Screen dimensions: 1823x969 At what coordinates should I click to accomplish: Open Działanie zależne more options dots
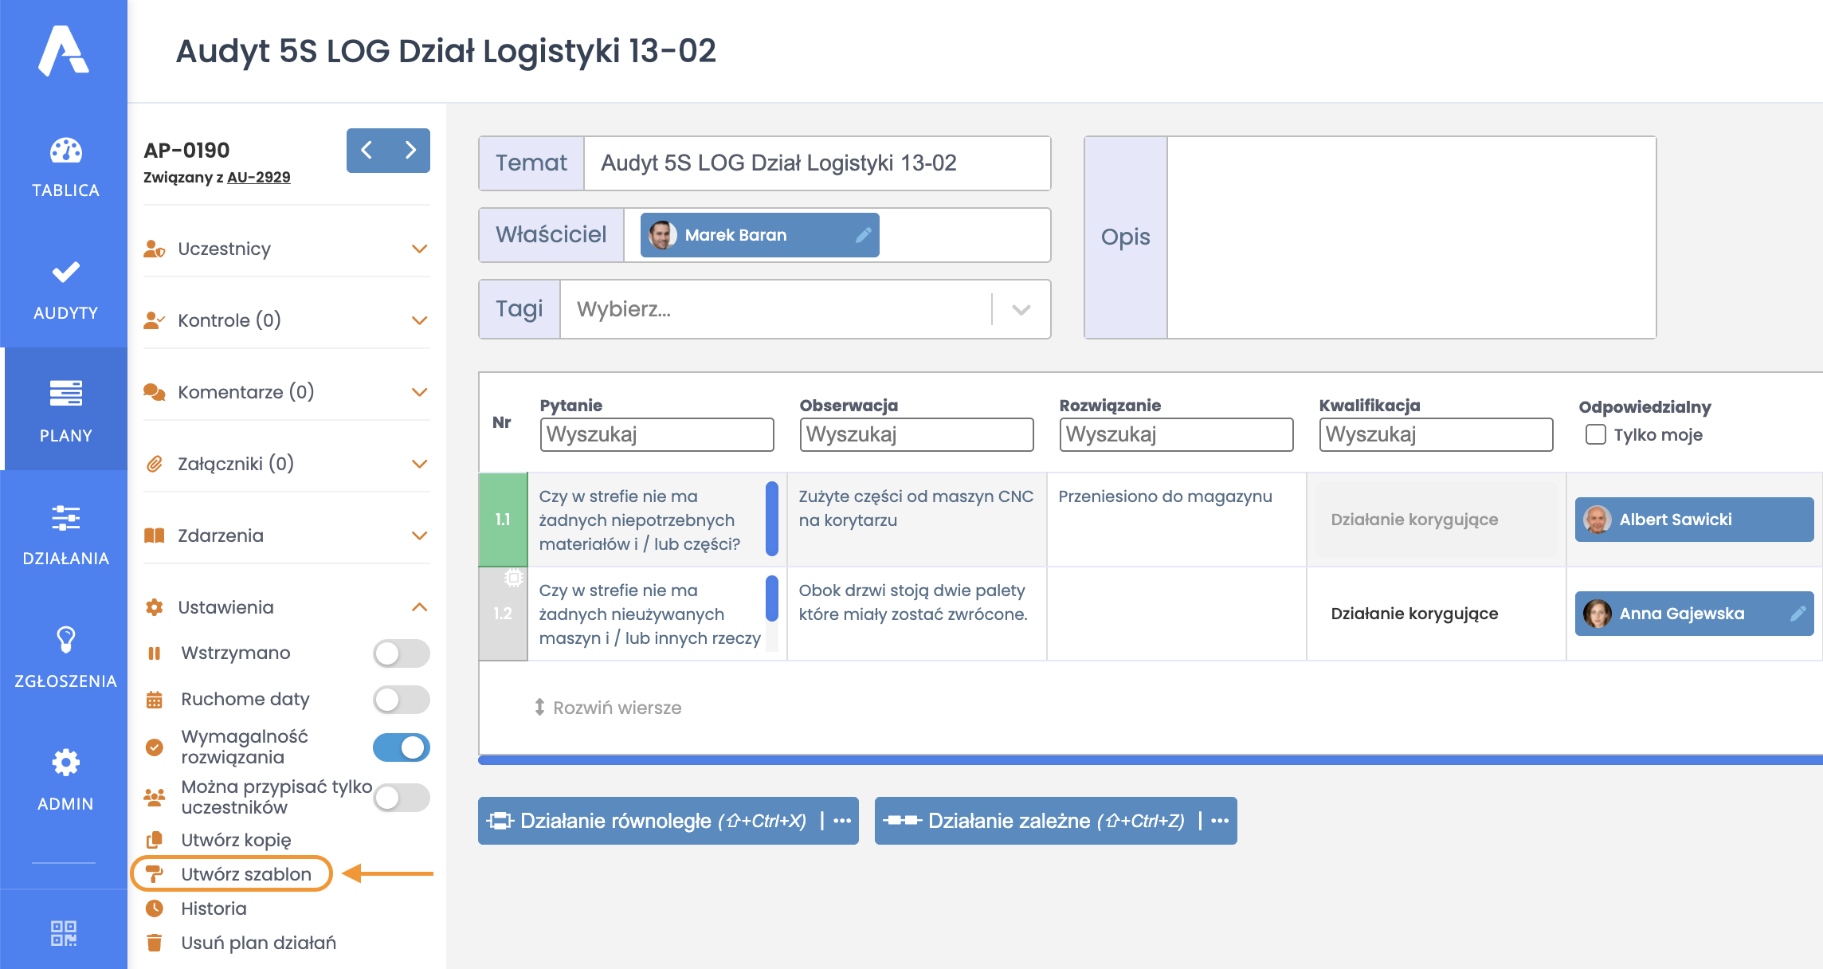[1220, 821]
